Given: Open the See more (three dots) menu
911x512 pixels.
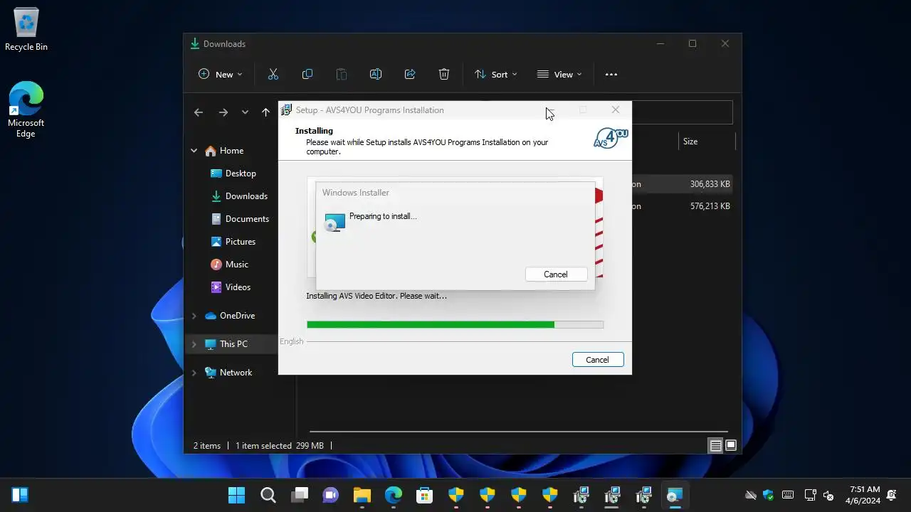Looking at the screenshot, I should 611,74.
